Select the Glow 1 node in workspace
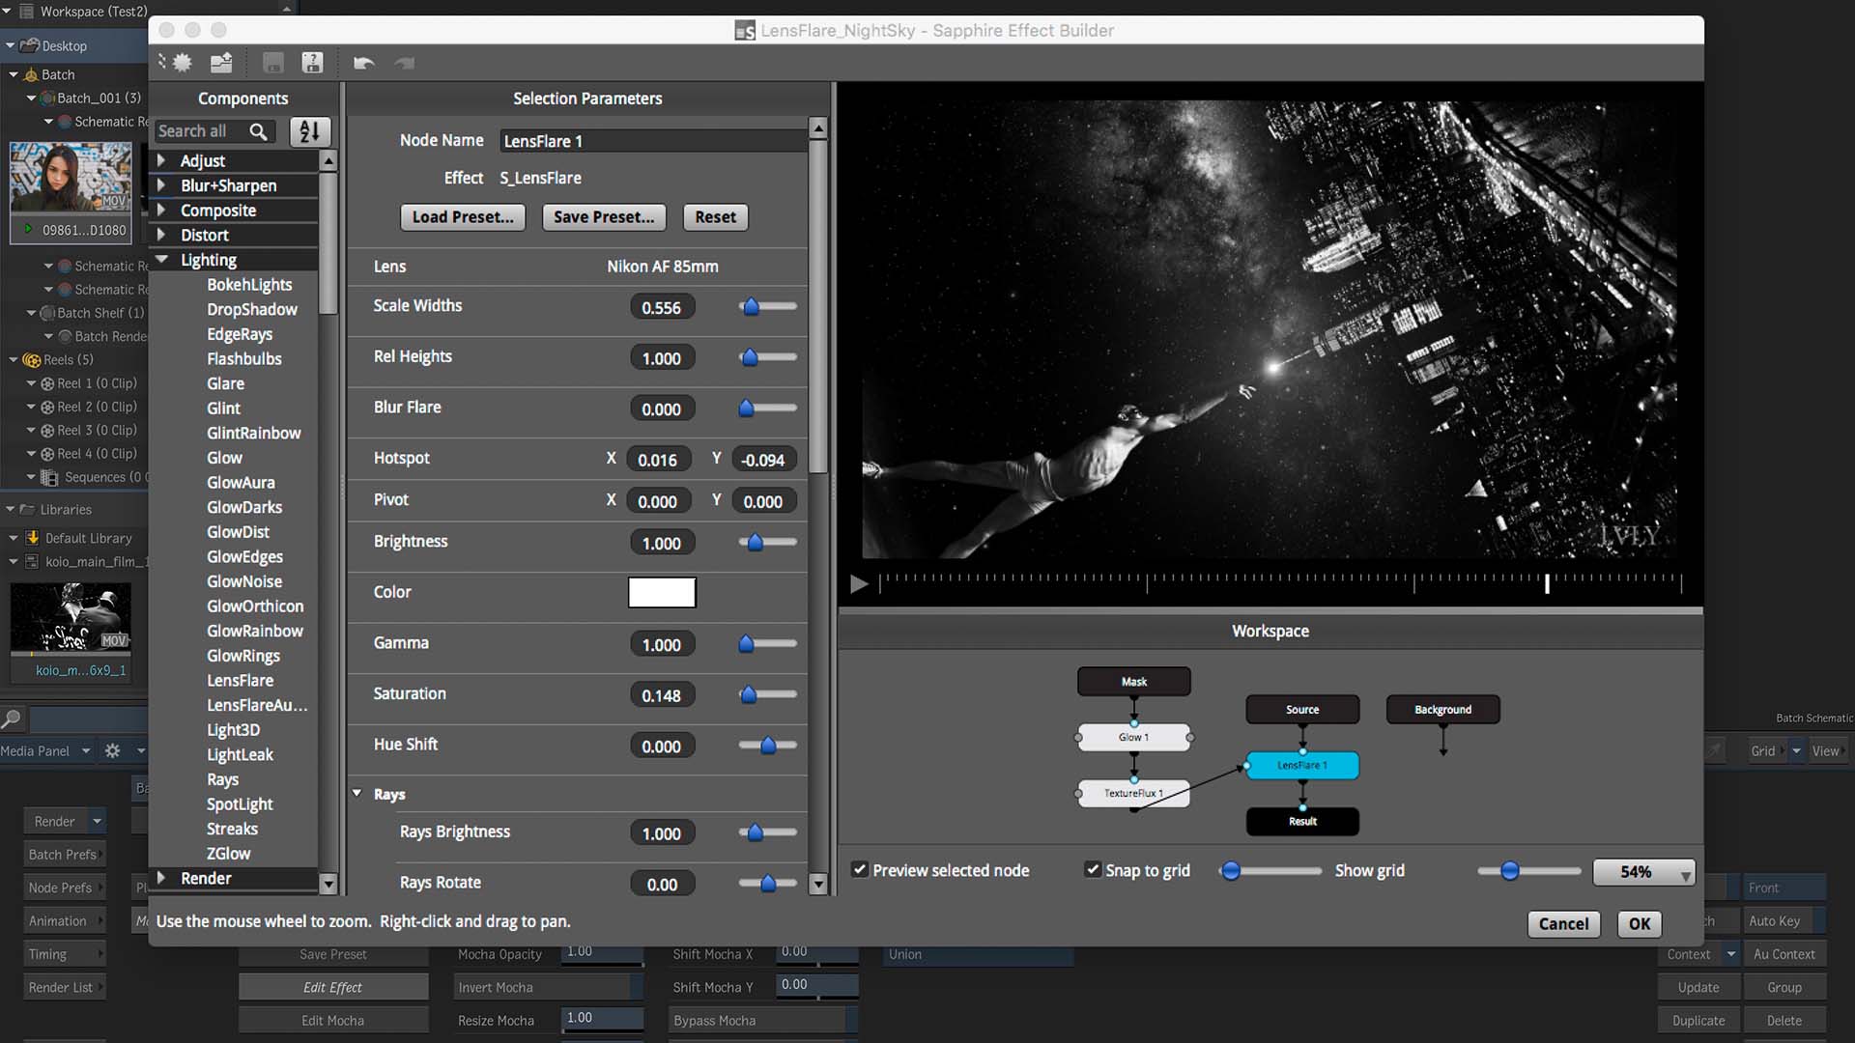Image resolution: width=1855 pixels, height=1043 pixels. pyautogui.click(x=1132, y=738)
